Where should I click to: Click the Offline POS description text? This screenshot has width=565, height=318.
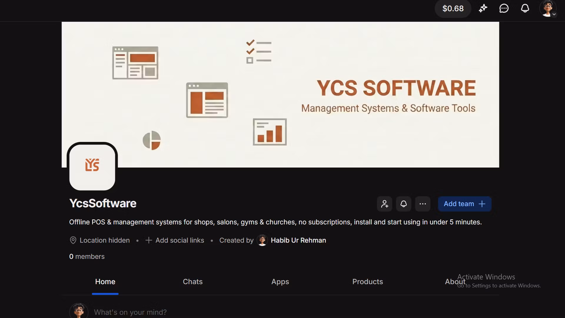tap(275, 222)
